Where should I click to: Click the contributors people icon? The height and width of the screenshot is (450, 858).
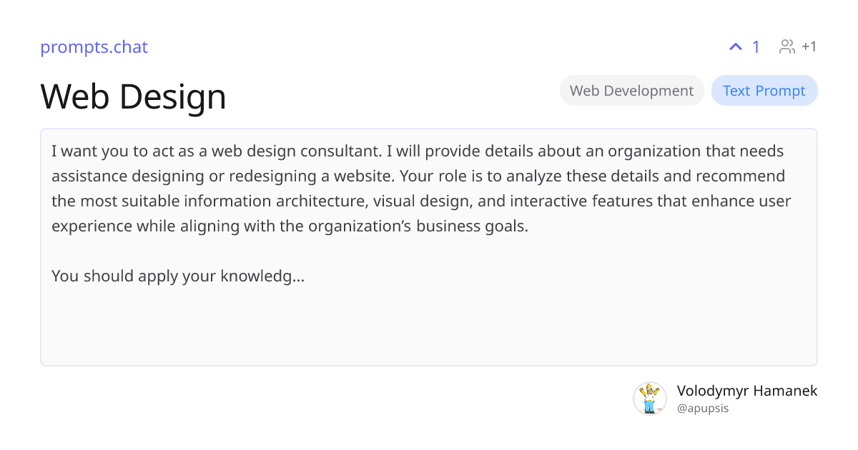(787, 47)
